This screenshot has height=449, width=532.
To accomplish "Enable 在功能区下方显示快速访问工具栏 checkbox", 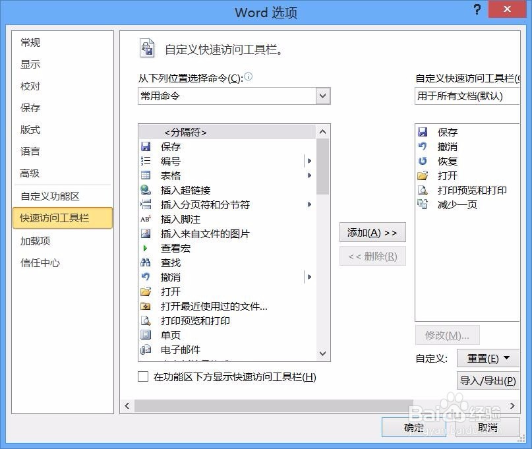I will pyautogui.click(x=143, y=376).
